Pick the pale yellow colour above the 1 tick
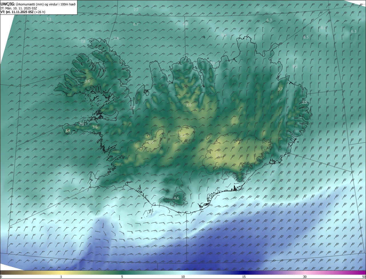 click(61, 272)
